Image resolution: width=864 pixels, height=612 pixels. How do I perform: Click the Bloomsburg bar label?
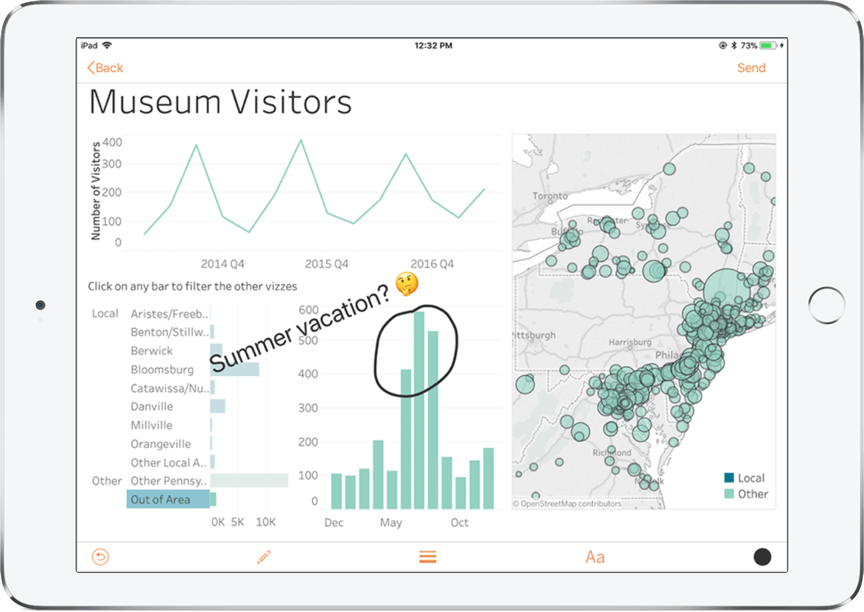click(162, 369)
